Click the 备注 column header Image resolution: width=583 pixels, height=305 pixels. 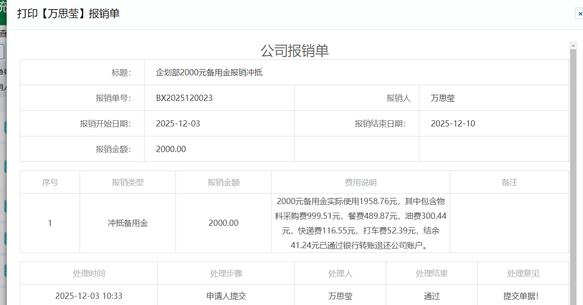pos(509,182)
